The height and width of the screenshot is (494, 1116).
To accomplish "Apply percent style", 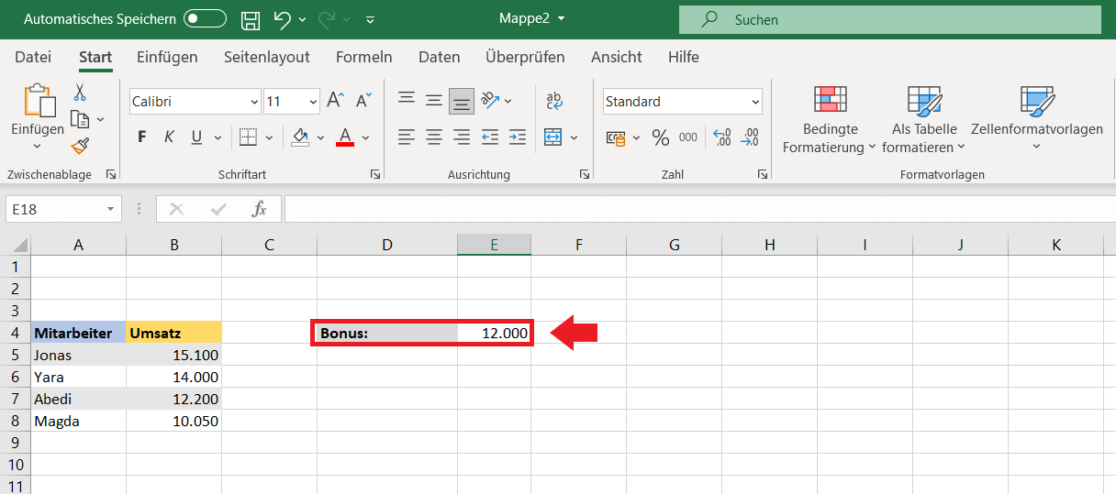I will point(660,137).
